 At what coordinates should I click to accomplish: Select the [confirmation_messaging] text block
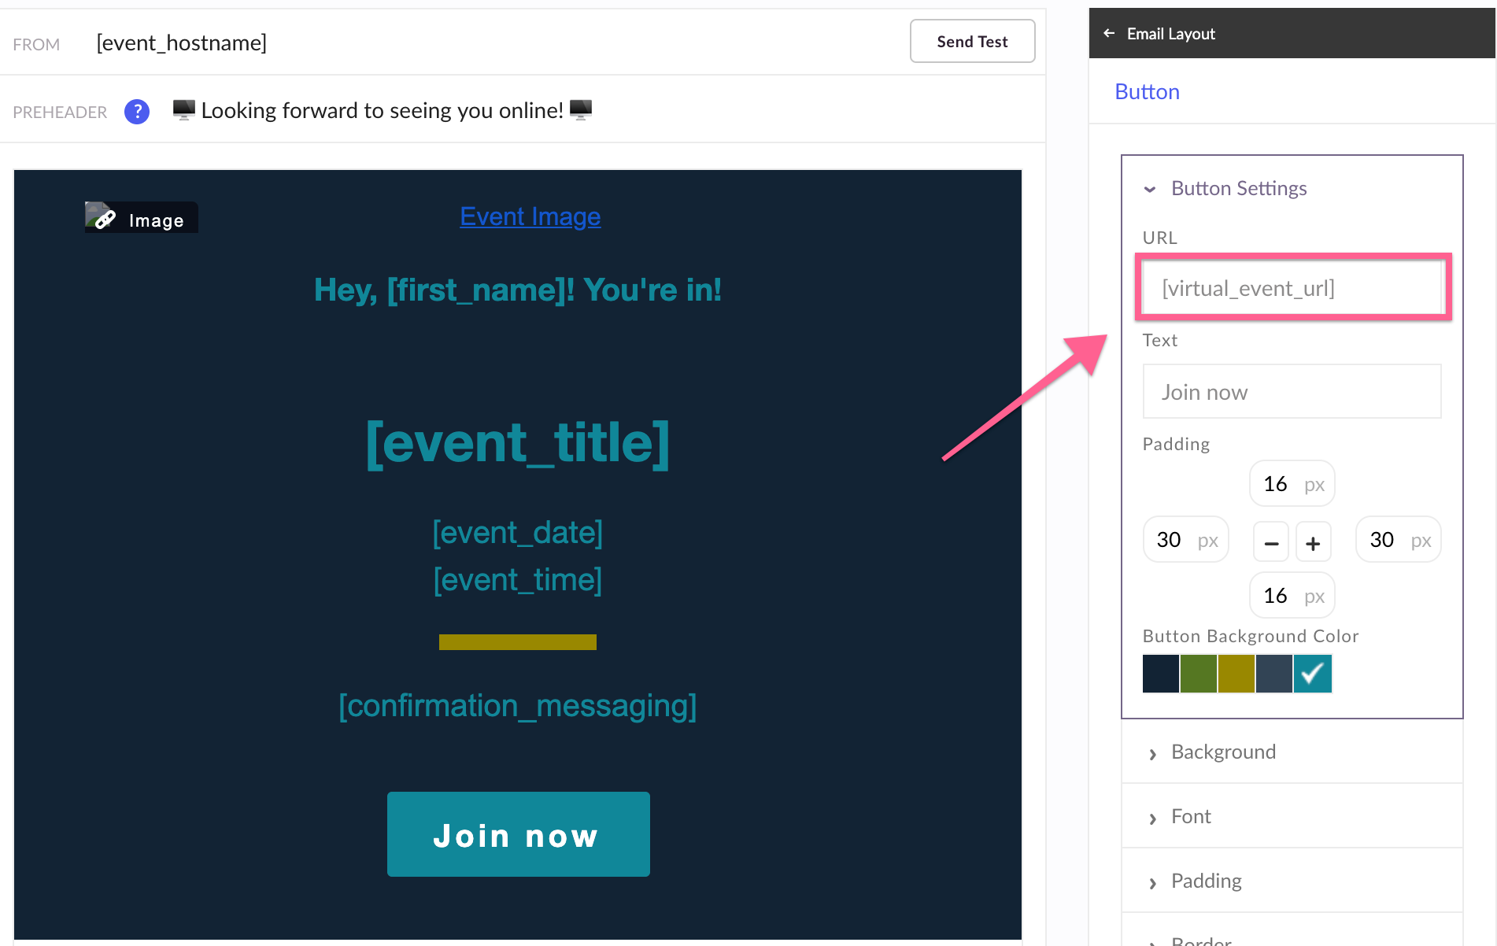click(518, 706)
